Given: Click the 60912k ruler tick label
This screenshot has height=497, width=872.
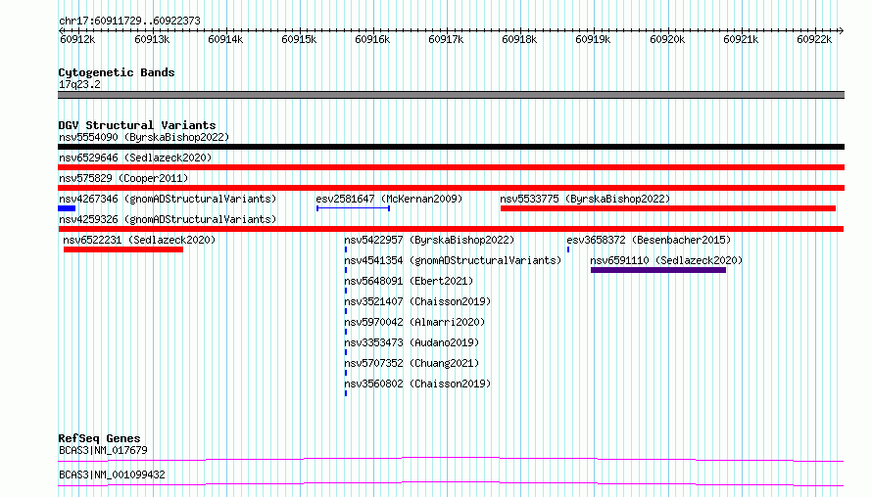Looking at the screenshot, I should pyautogui.click(x=77, y=39).
